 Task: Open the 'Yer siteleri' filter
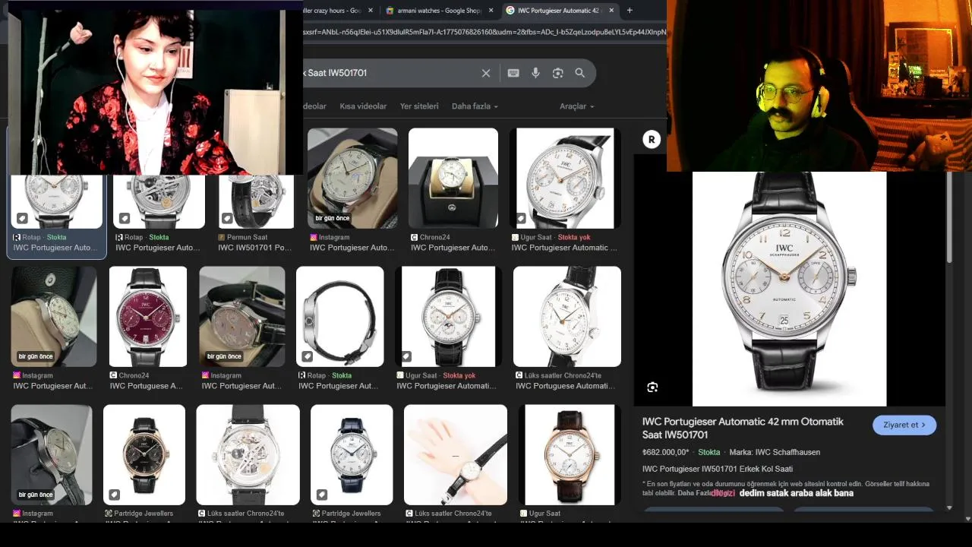tap(419, 106)
